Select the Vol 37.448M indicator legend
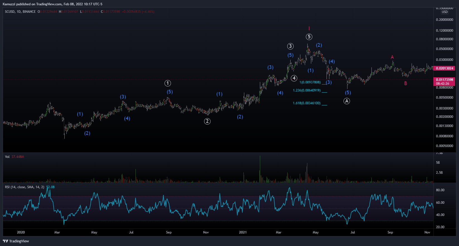Screen dimensions: 459x246 15,157
